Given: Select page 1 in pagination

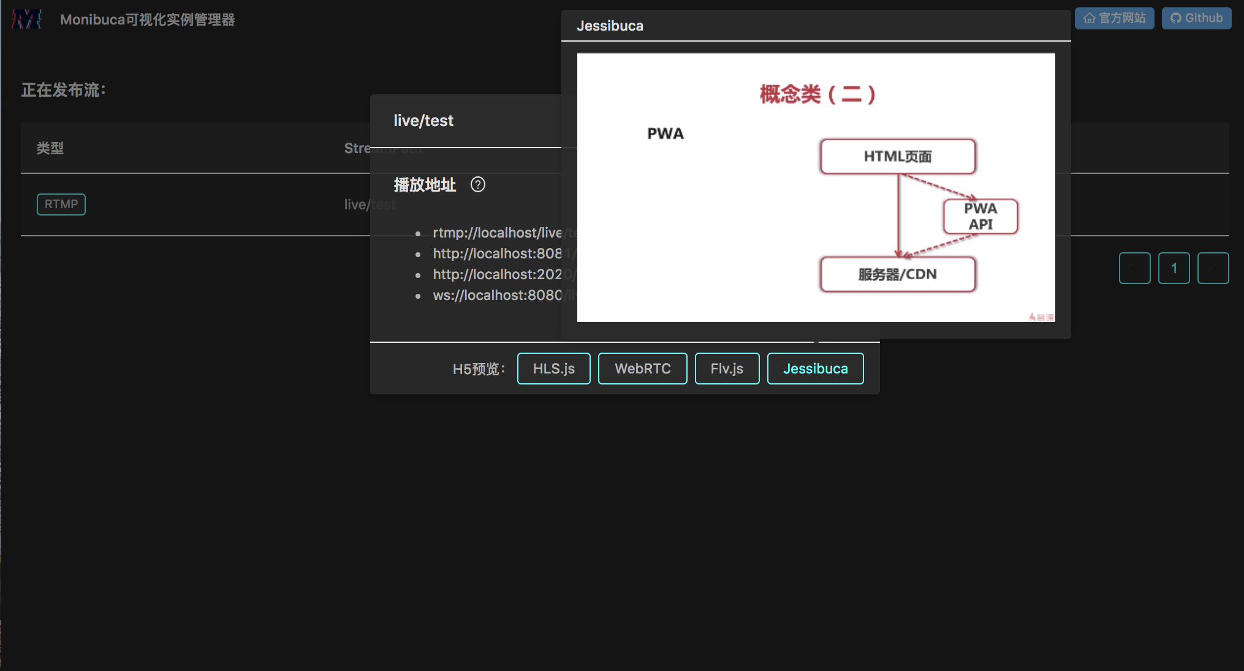Looking at the screenshot, I should 1174,268.
